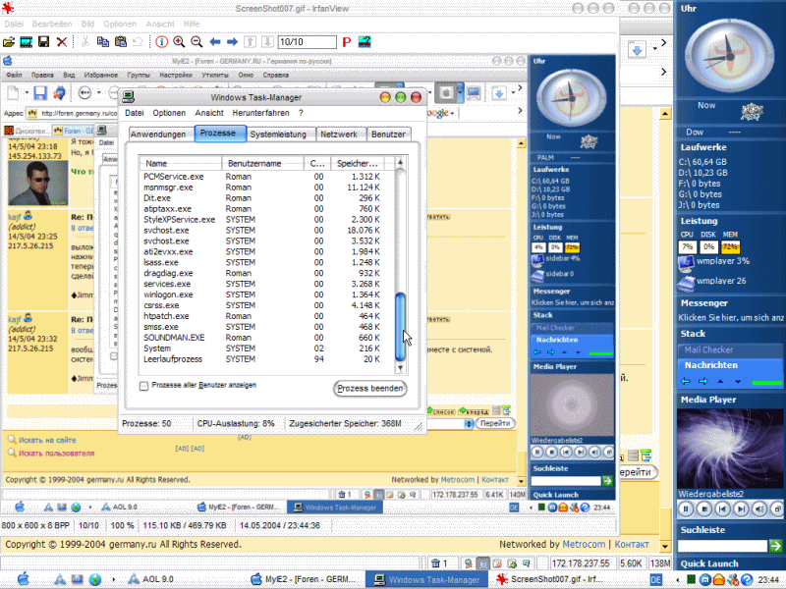786x589 pixels.
Task: Start the slideshow via IrfanView's filmstrip icon
Action: click(x=27, y=42)
